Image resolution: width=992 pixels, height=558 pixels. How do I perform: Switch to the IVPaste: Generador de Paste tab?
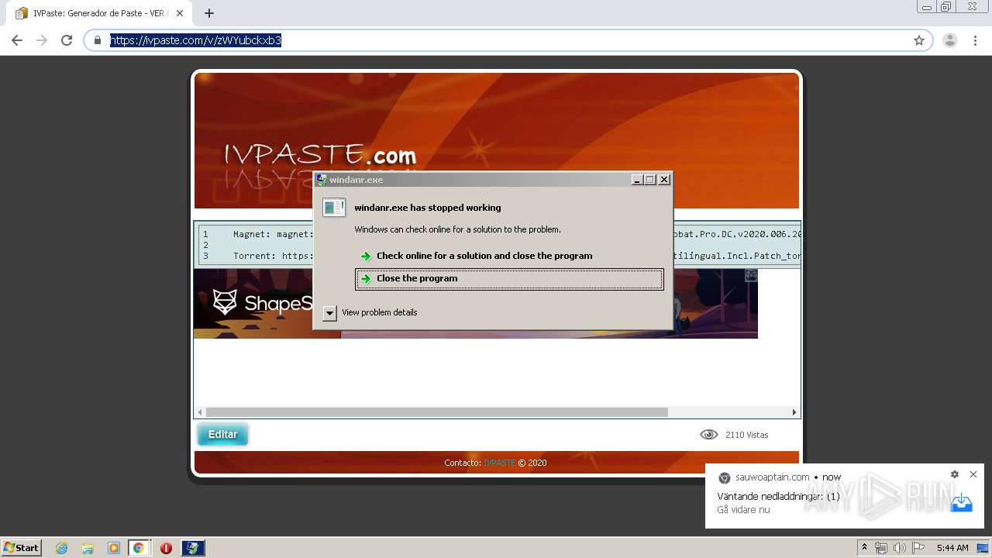101,13
